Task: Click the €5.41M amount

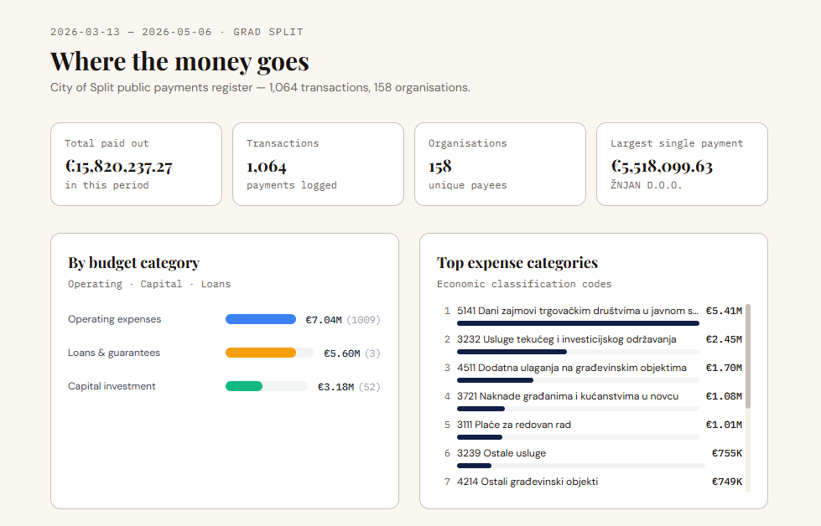Action: click(724, 311)
